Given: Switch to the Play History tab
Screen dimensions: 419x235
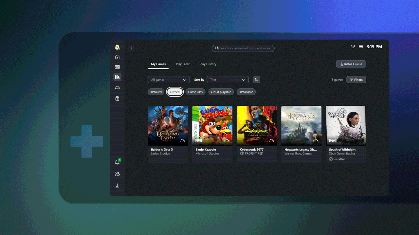Looking at the screenshot, I should [208, 64].
